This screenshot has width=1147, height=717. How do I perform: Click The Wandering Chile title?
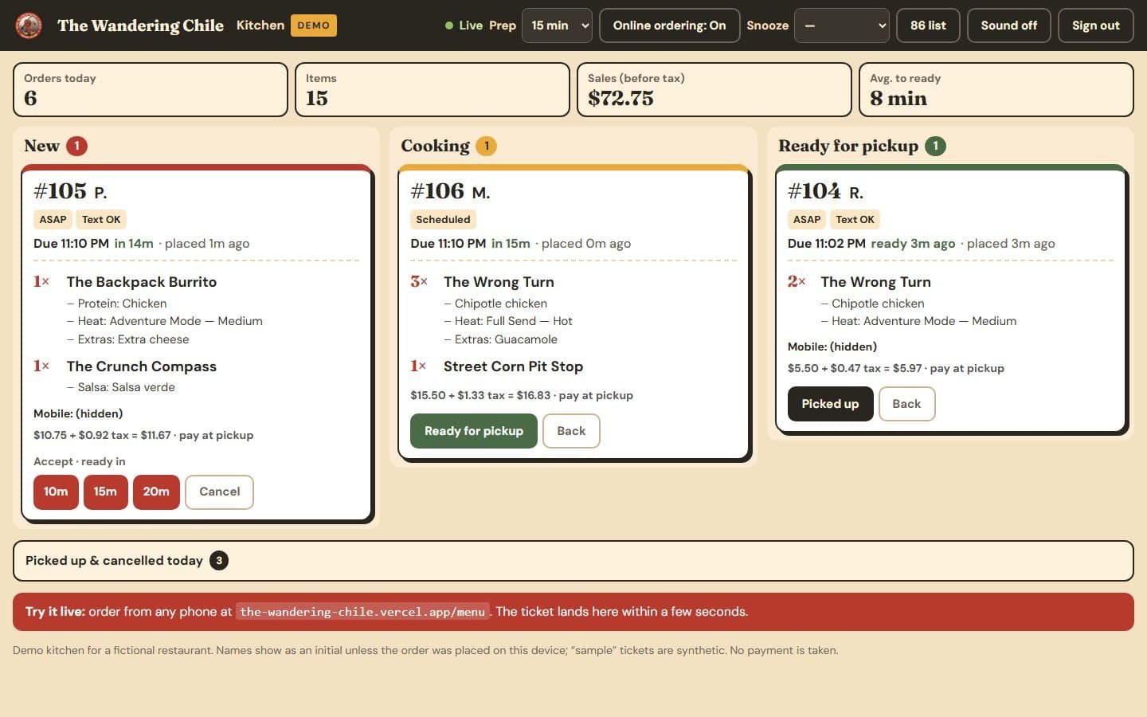point(140,25)
